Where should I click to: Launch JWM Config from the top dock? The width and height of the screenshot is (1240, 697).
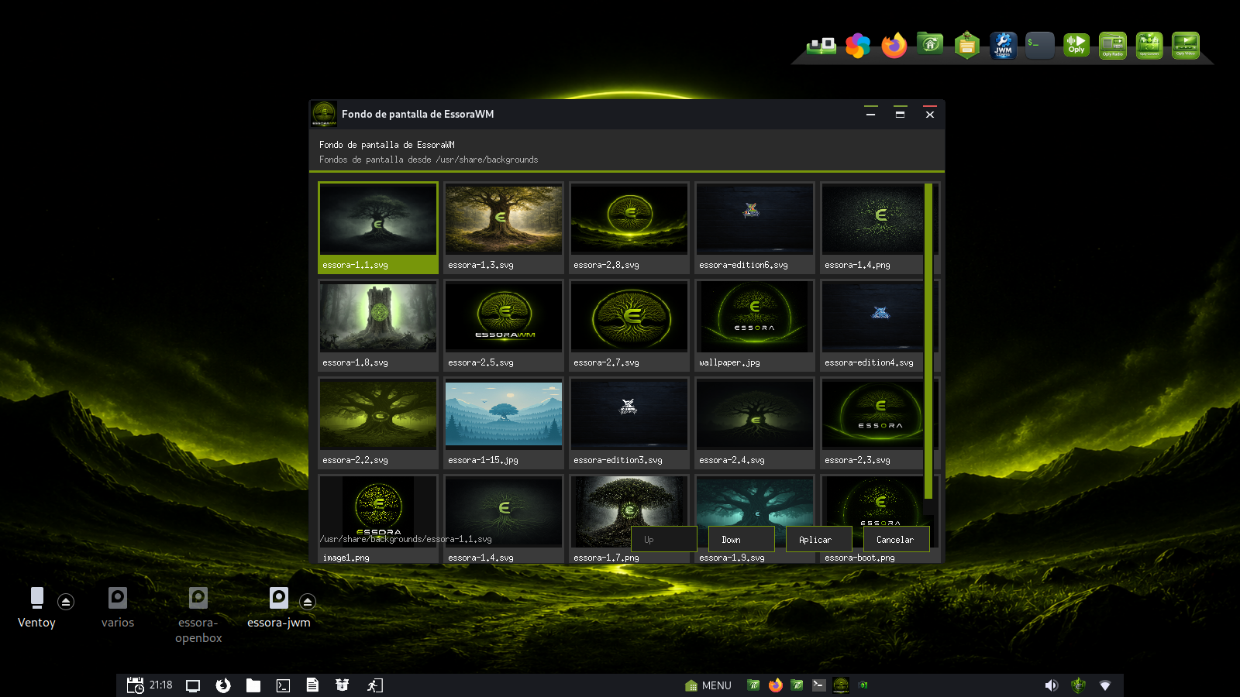[x=1004, y=46]
